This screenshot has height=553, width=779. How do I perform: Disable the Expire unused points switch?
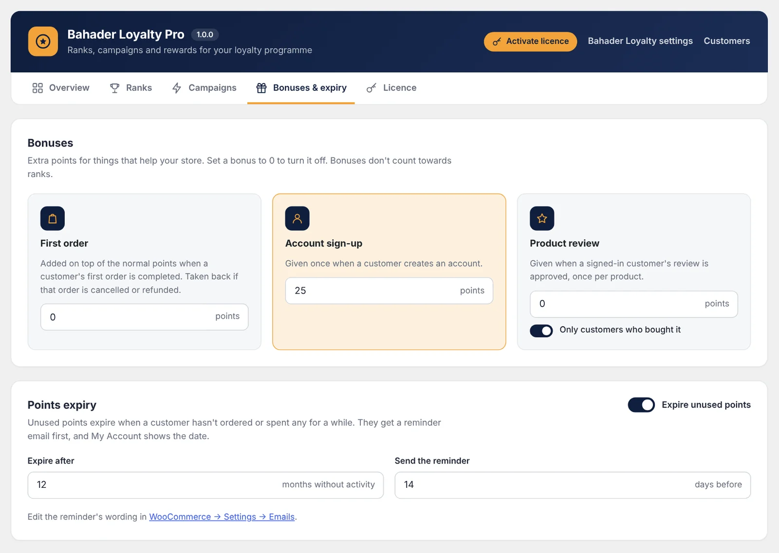tap(641, 405)
